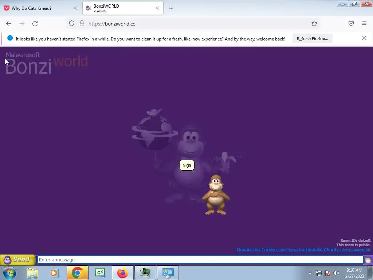Open the C# application in taskbar
This screenshot has width=373, height=280.
click(100, 273)
